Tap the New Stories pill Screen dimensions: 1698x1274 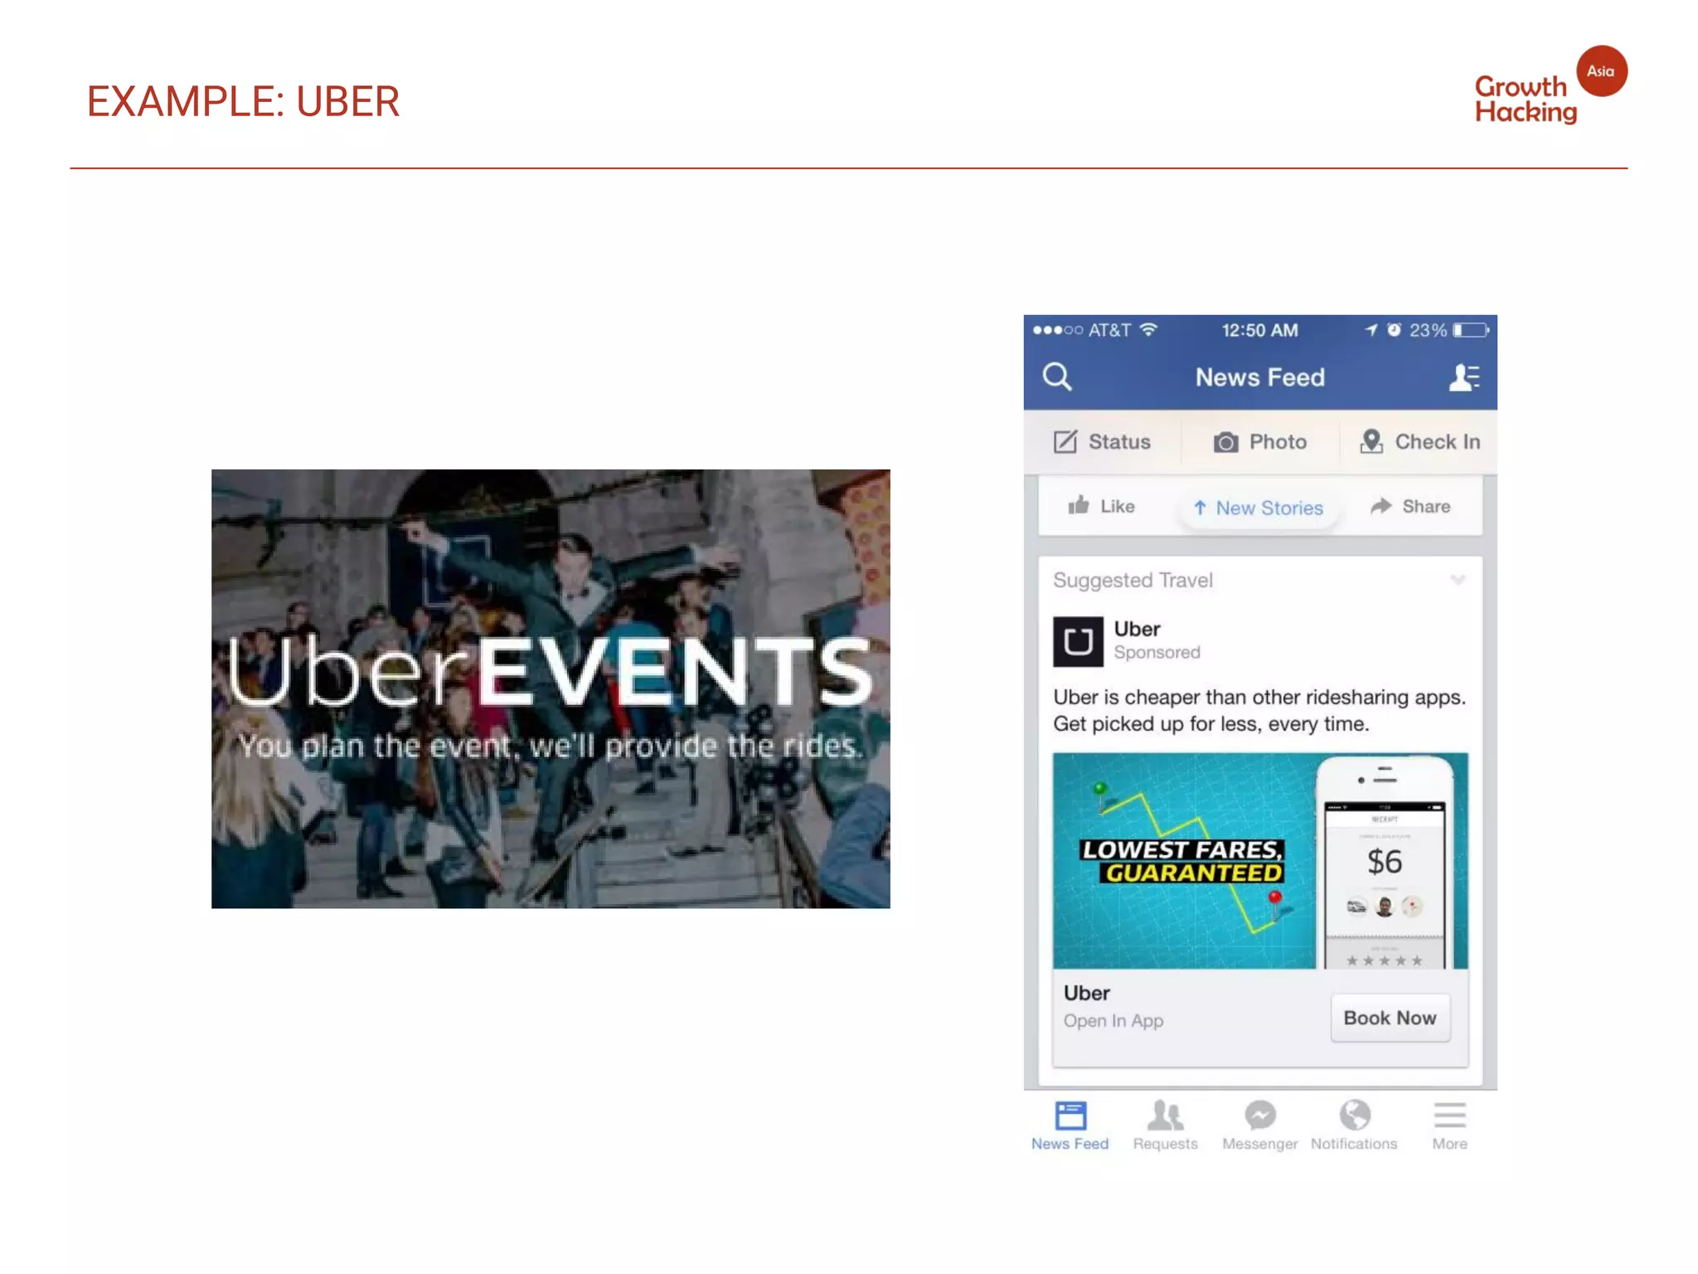pyautogui.click(x=1259, y=508)
